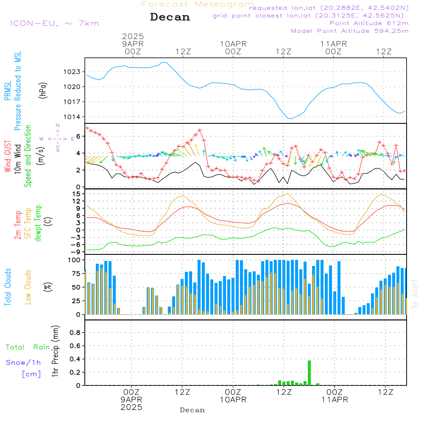The height and width of the screenshot is (424, 424).
Task: Click the '(%)' cloud cover unit label
Action: click(x=47, y=287)
